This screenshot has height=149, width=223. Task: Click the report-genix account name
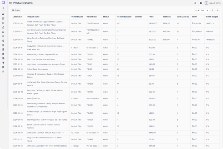point(215,3)
